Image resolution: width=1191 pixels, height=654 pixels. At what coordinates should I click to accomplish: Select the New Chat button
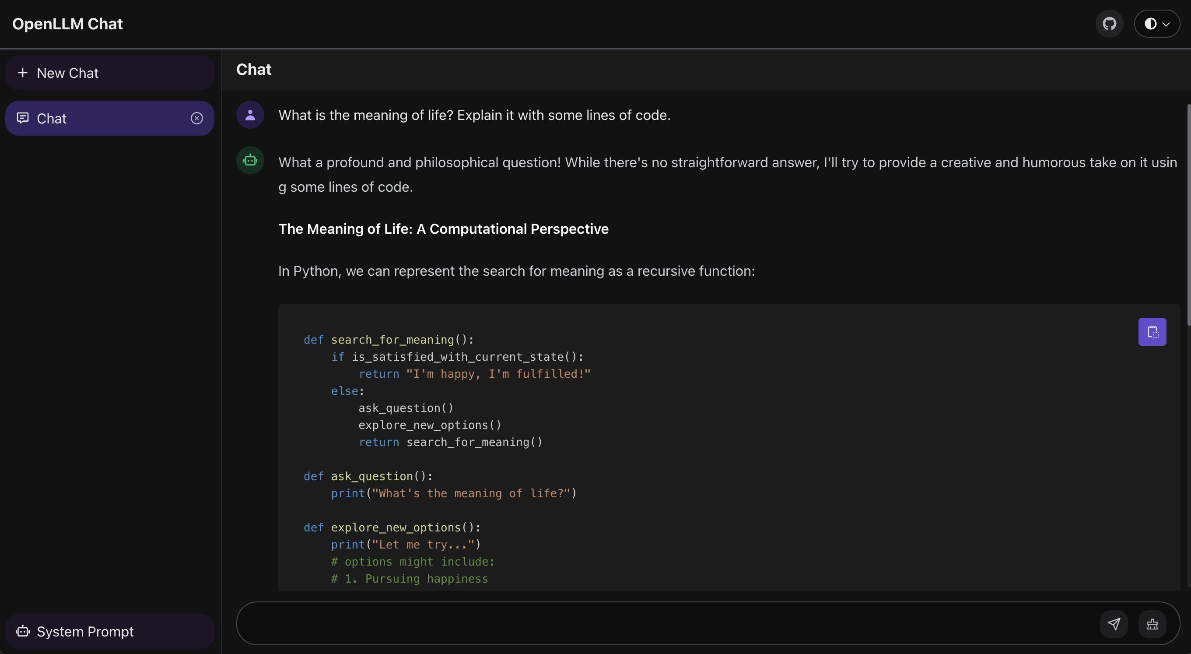click(x=110, y=72)
